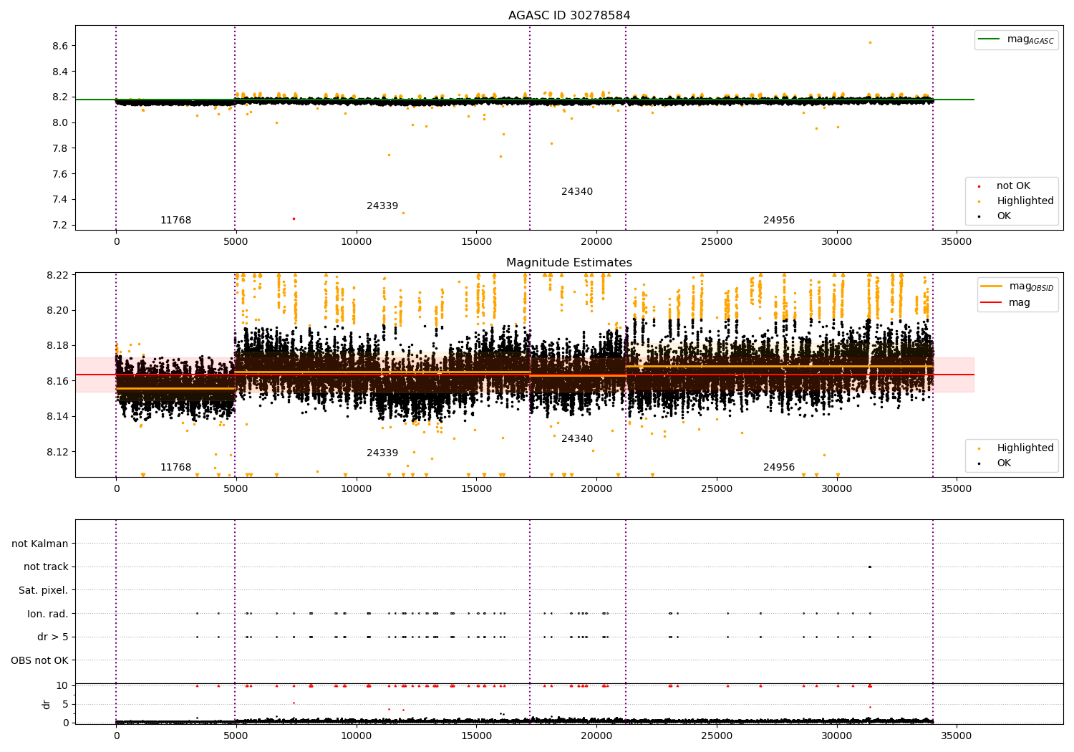Screen dimensions: 1074x752
Task: Click the 8.4 y-axis tick of top plot
Action: coord(59,72)
